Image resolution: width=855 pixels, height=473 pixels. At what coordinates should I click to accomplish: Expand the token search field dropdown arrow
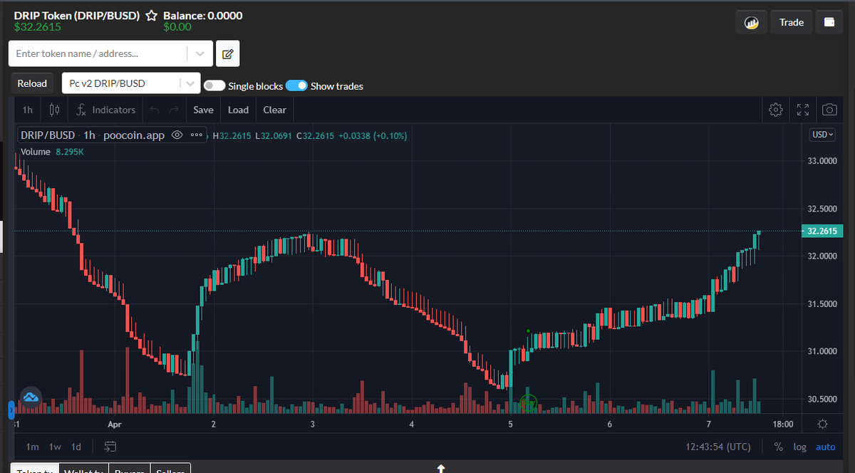click(x=199, y=53)
